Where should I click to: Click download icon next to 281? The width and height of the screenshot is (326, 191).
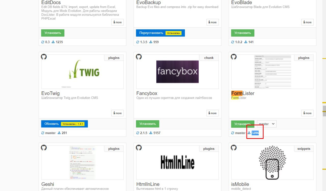[59, 133]
